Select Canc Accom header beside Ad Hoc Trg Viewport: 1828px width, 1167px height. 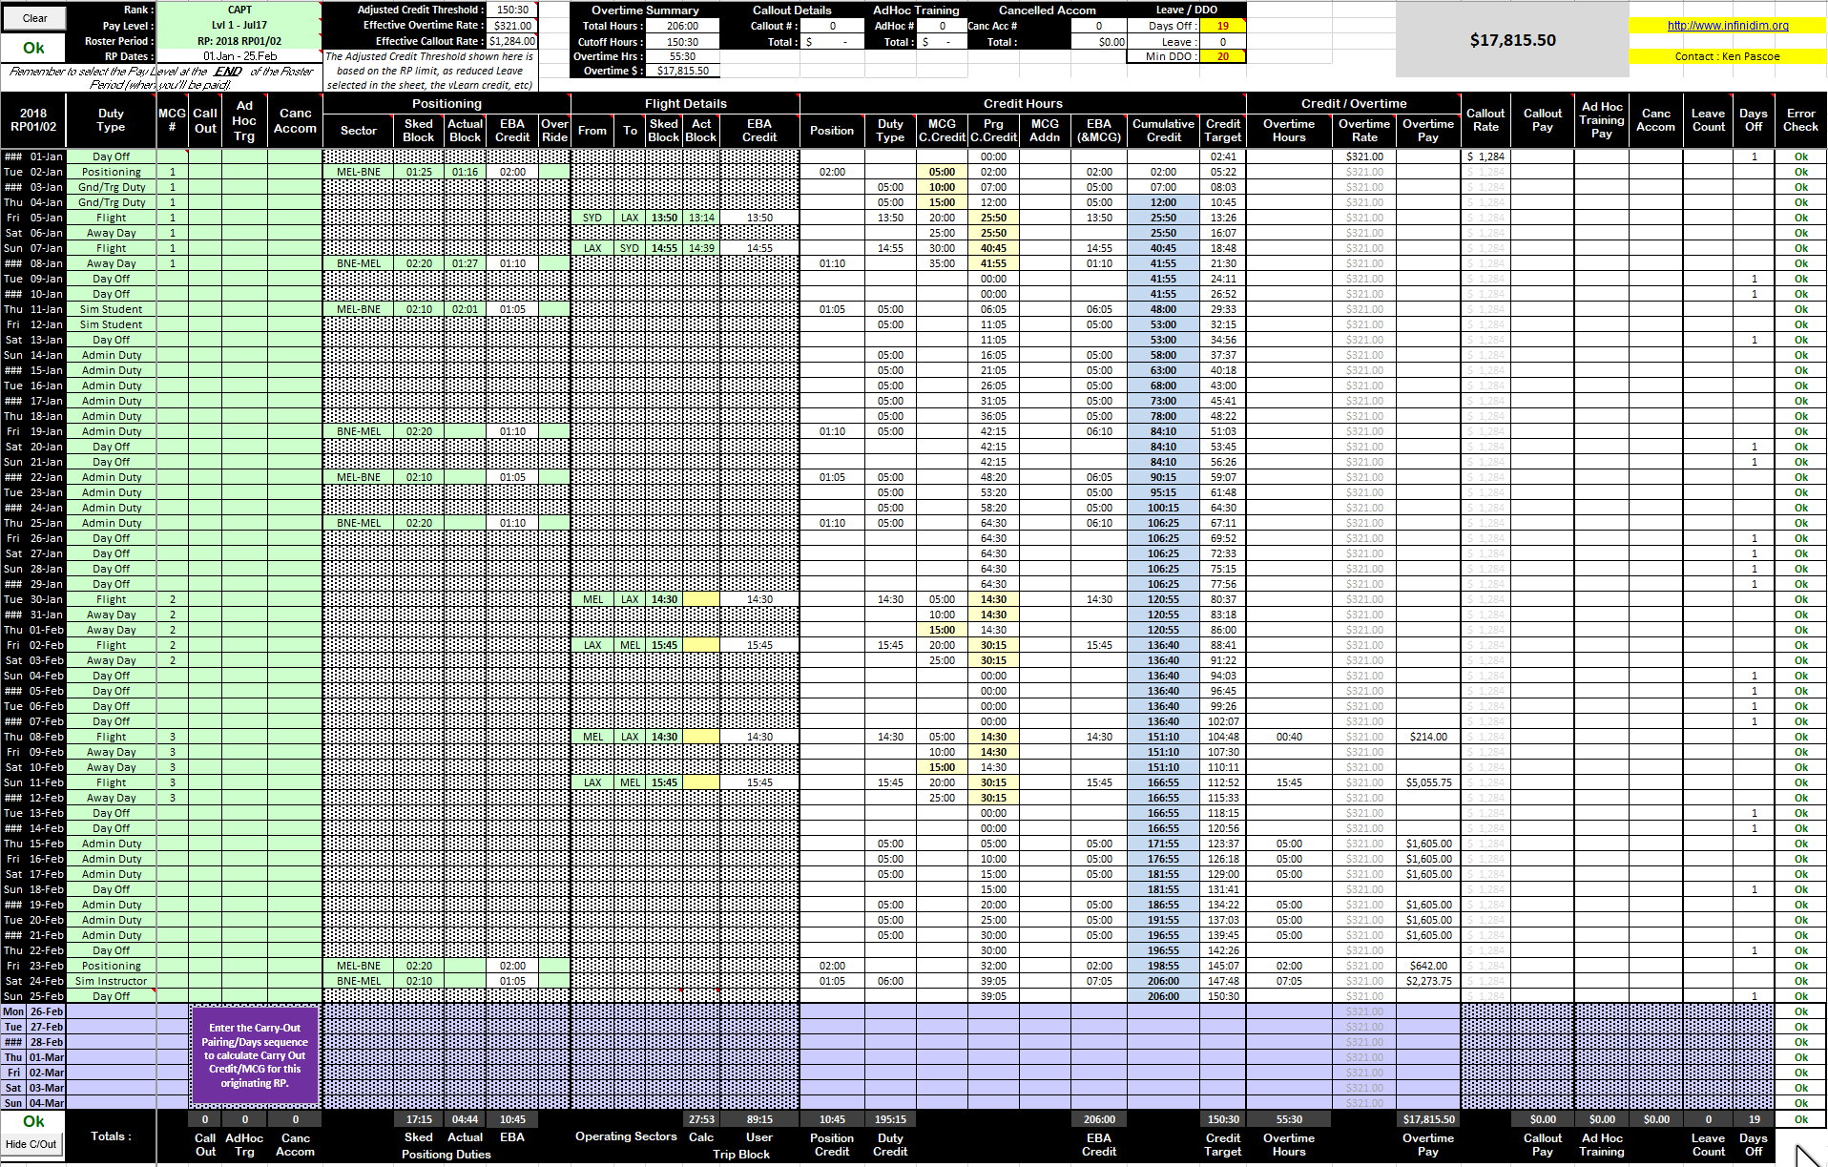coord(295,120)
